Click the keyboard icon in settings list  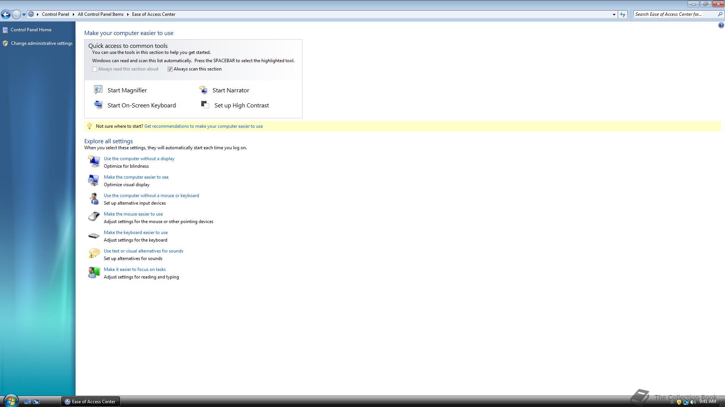94,236
